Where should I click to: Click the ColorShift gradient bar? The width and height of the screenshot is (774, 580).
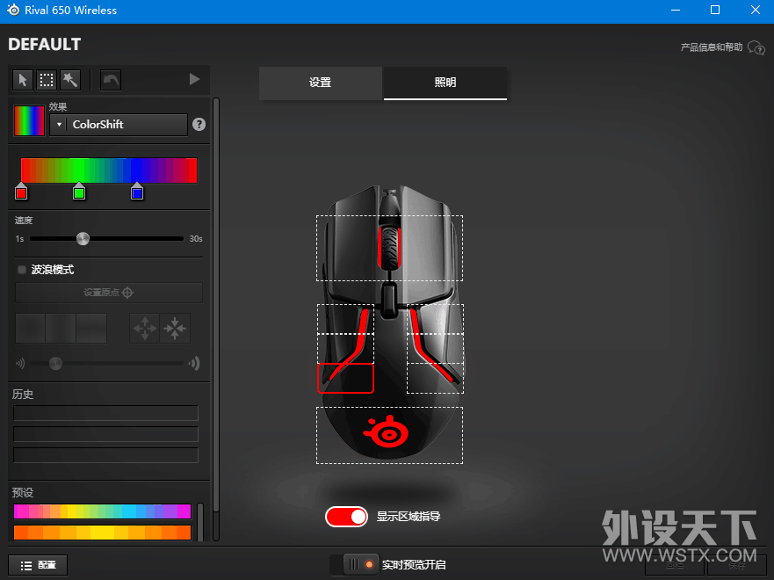(109, 170)
